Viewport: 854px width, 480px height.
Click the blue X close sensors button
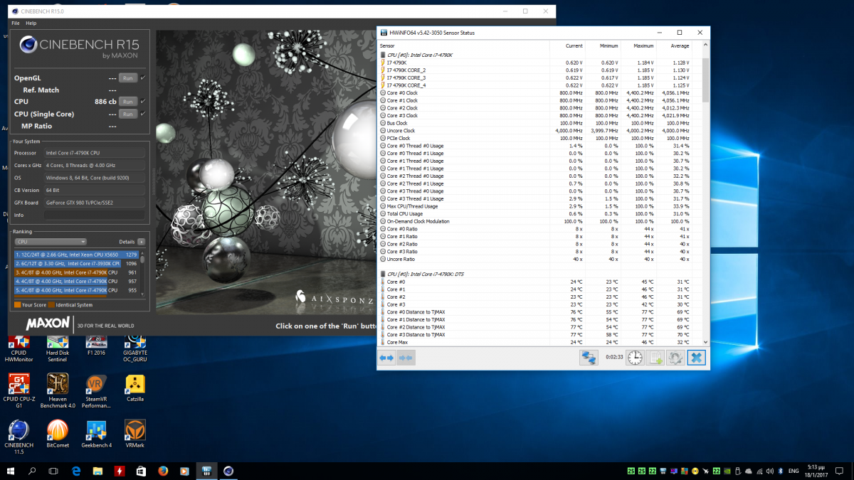pyautogui.click(x=696, y=358)
